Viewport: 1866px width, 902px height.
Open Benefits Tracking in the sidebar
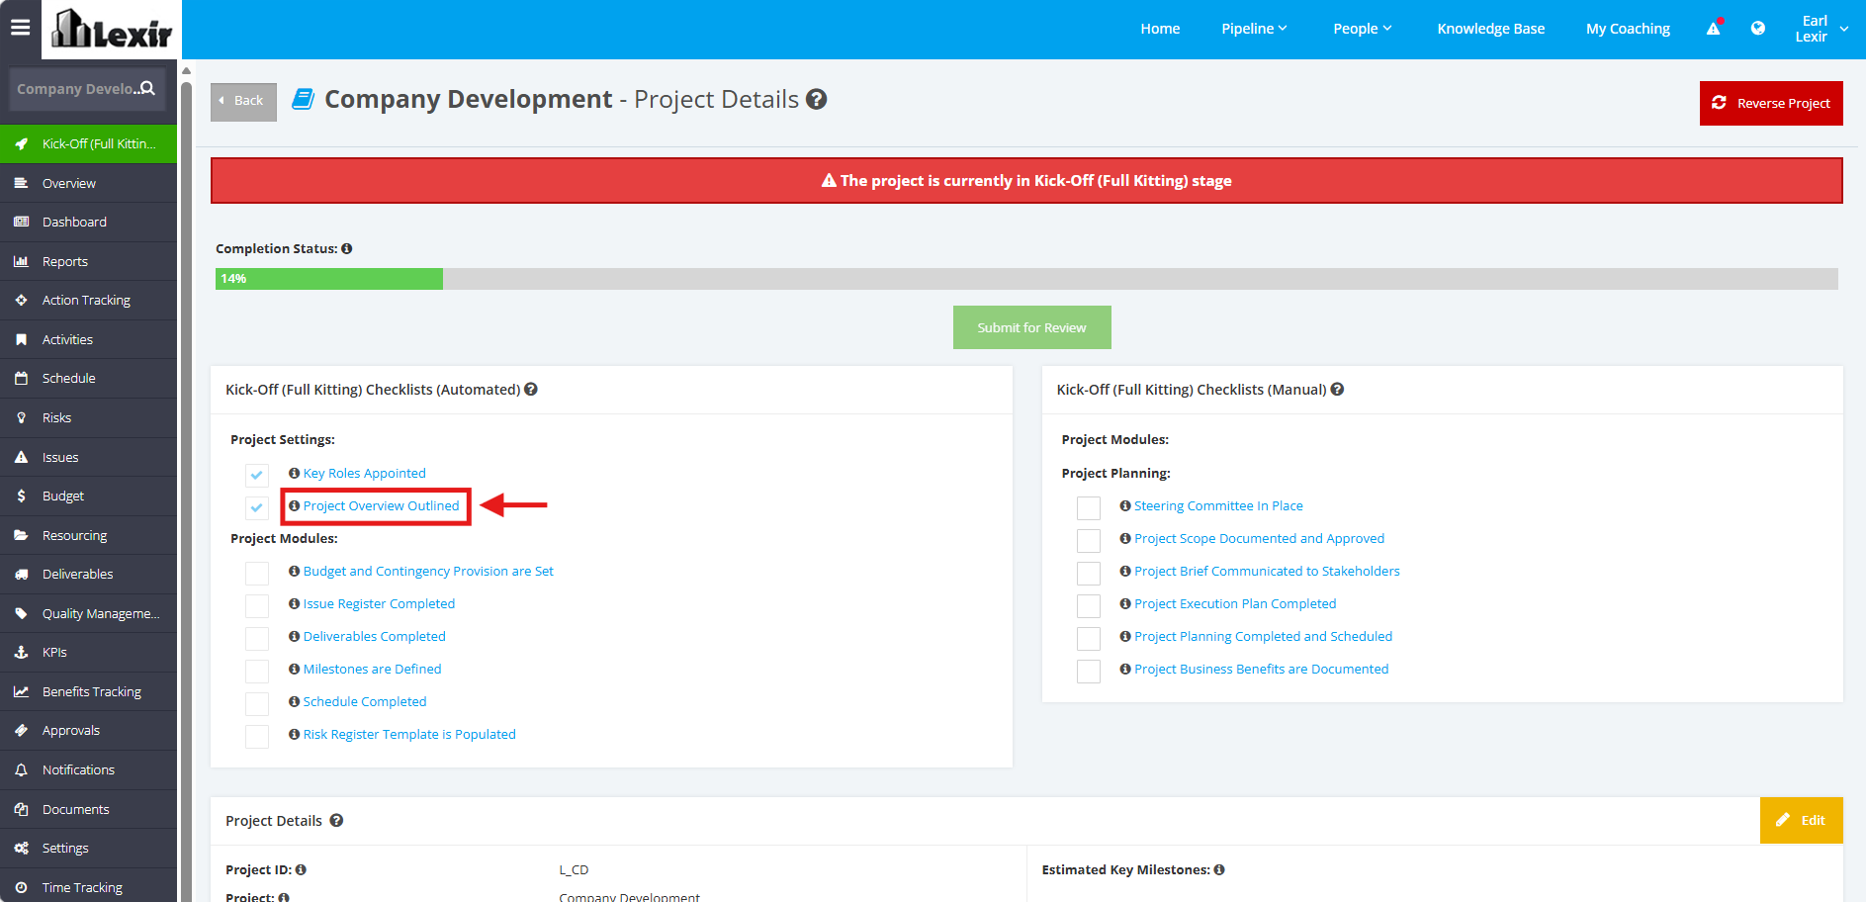click(x=89, y=691)
